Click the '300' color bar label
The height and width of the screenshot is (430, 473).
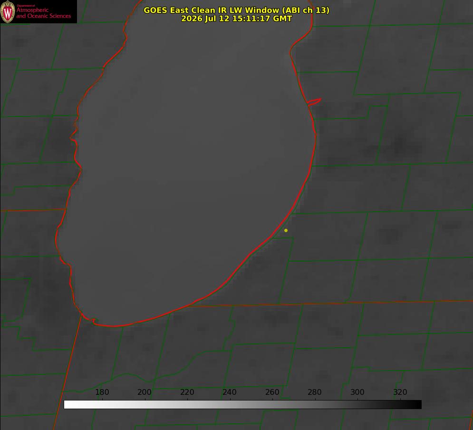click(x=357, y=392)
